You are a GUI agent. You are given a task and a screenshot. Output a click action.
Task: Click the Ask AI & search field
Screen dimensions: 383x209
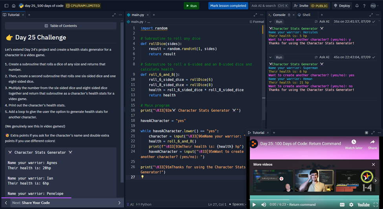tap(269, 6)
